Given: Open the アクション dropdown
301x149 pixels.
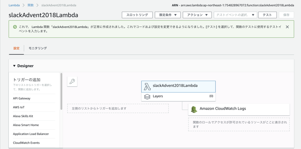Looking at the screenshot, I should [197, 15].
